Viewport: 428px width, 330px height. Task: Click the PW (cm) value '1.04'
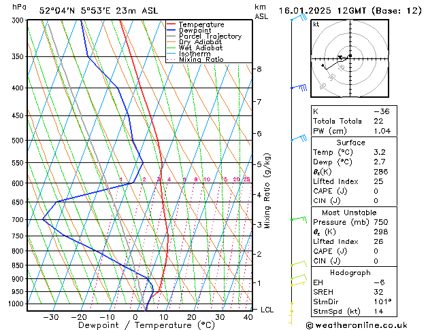click(x=382, y=131)
